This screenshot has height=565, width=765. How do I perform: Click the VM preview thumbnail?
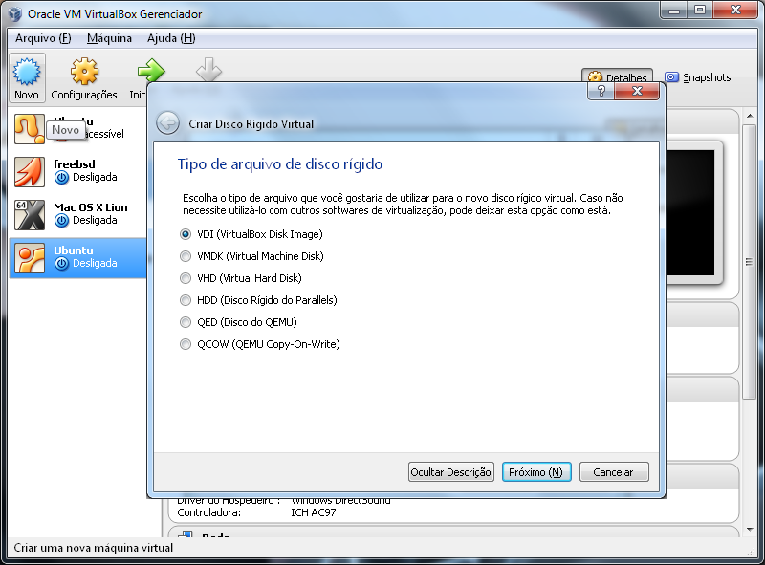pyautogui.click(x=694, y=213)
